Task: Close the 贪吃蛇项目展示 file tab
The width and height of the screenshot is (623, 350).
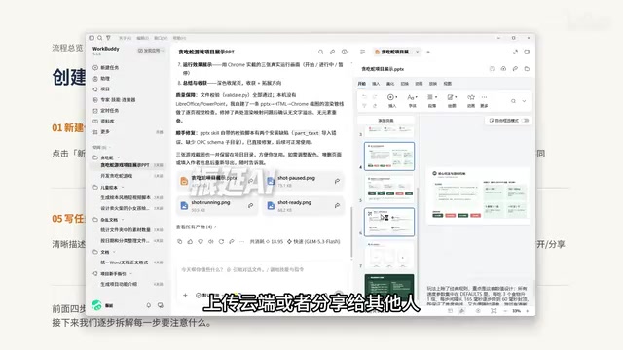Action: click(x=418, y=52)
